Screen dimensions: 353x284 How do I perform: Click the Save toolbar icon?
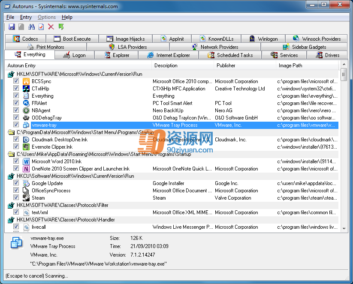click(12, 27)
